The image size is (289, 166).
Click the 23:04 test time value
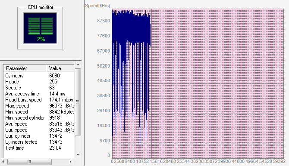coord(55,148)
